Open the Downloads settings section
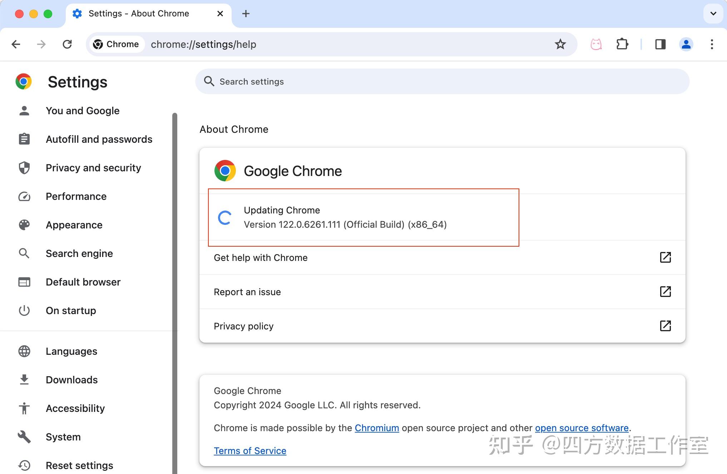The height and width of the screenshot is (474, 727). coord(71,380)
